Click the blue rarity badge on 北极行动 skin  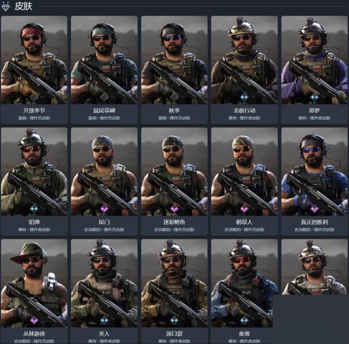coord(244,97)
